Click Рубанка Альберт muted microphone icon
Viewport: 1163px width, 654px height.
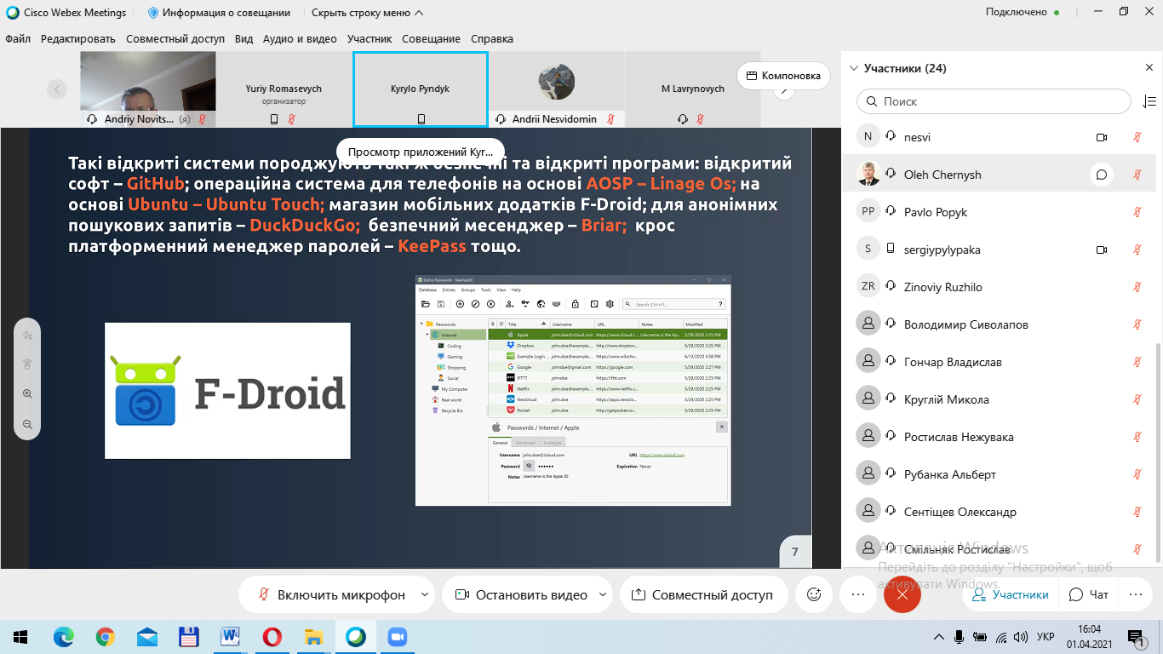1137,474
